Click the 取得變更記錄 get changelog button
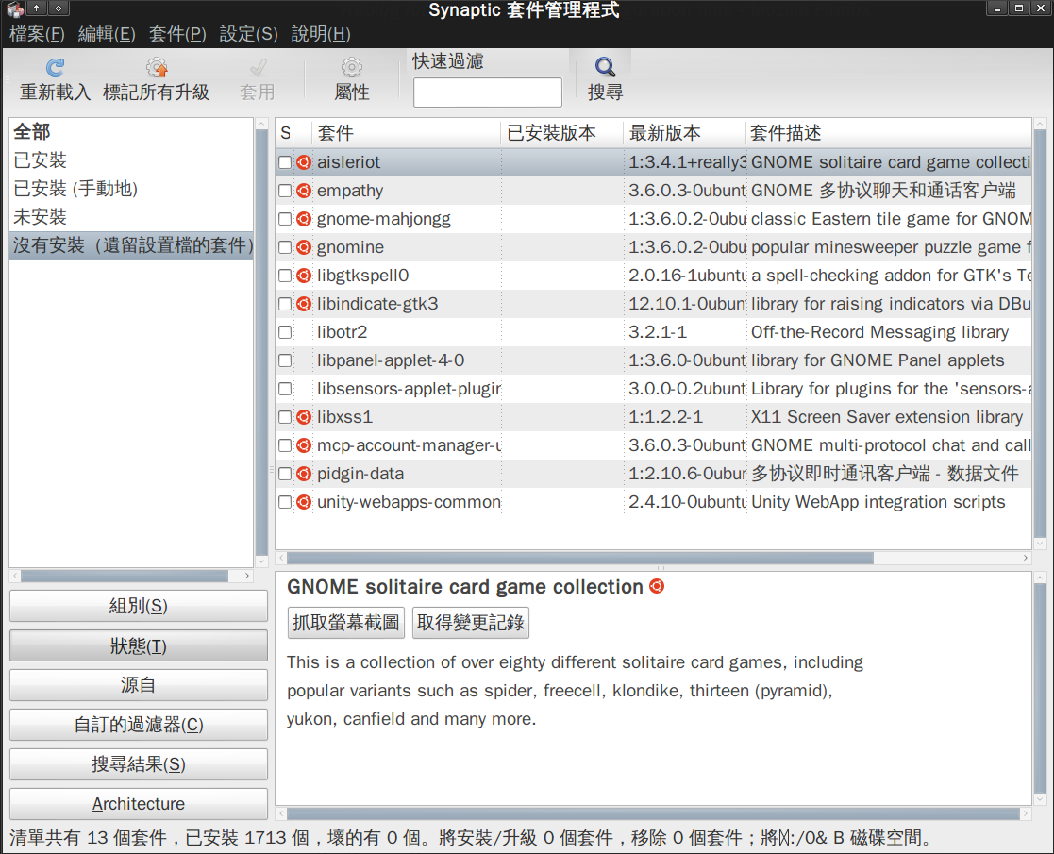This screenshot has height=854, width=1054. [471, 622]
